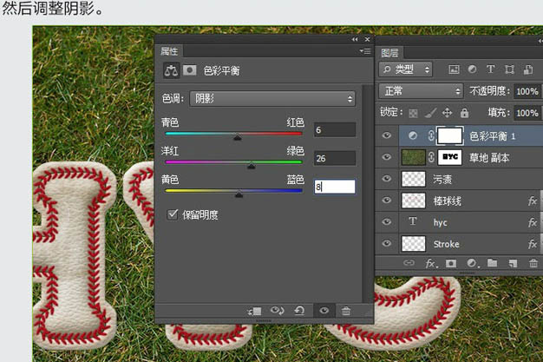
Task: Click the cyan-red value field showing 6
Action: tap(335, 130)
